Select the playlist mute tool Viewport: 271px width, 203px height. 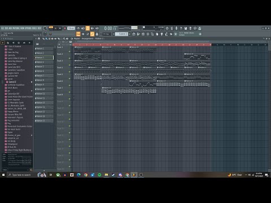(53, 39)
